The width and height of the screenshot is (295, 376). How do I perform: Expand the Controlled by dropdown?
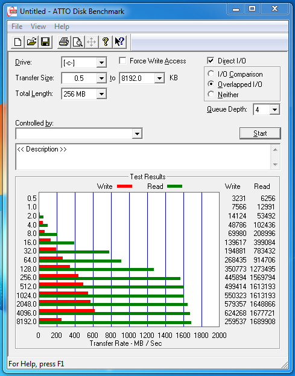point(137,133)
